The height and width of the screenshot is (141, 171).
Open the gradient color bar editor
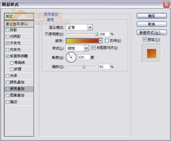(x=82, y=41)
